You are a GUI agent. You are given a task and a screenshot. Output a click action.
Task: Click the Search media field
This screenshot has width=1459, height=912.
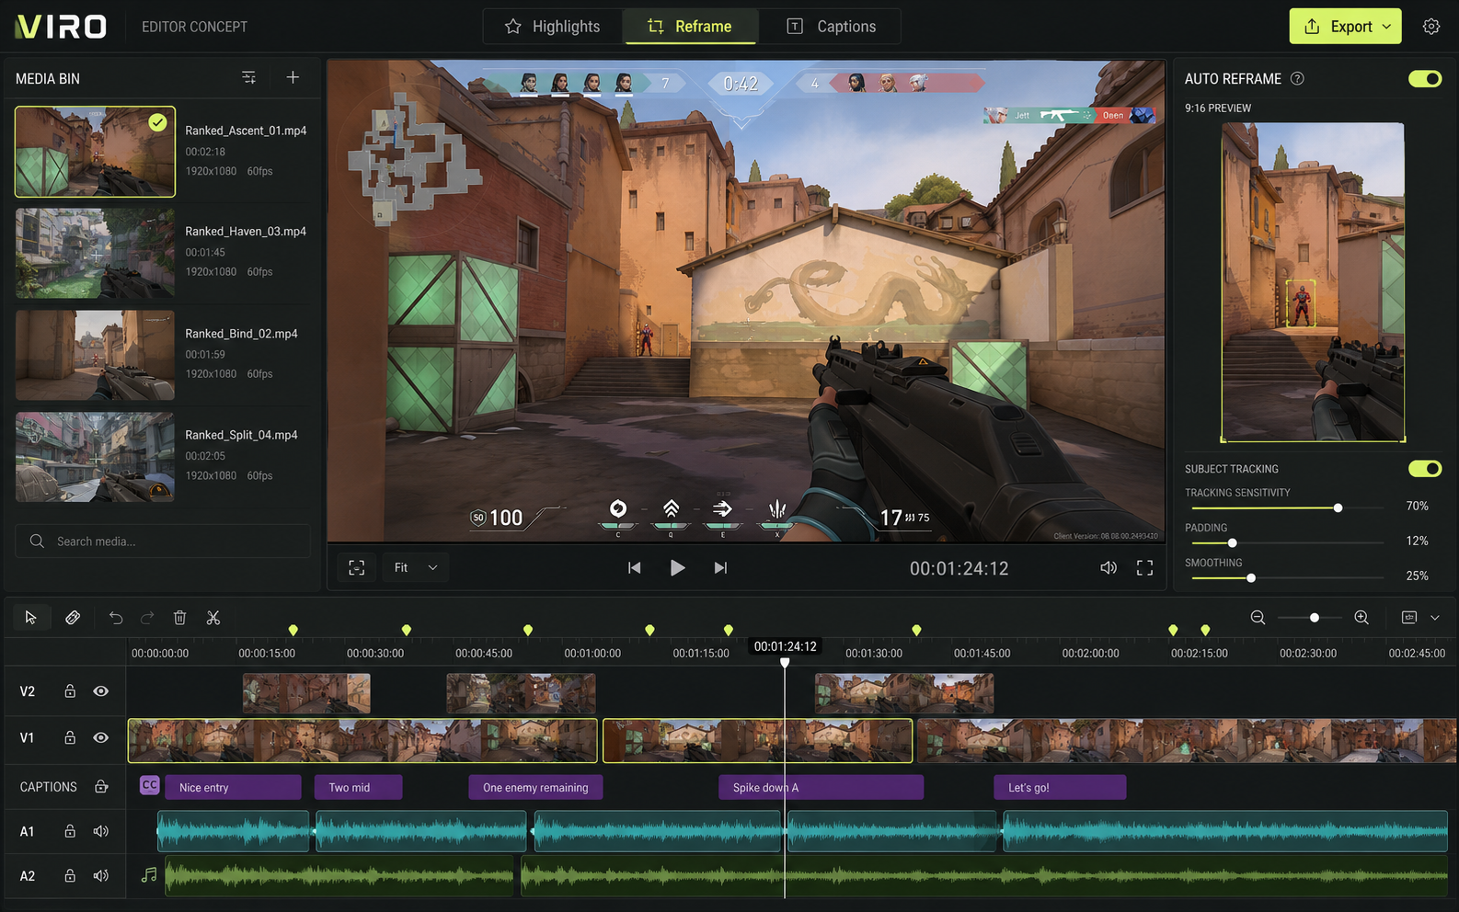[x=163, y=541]
